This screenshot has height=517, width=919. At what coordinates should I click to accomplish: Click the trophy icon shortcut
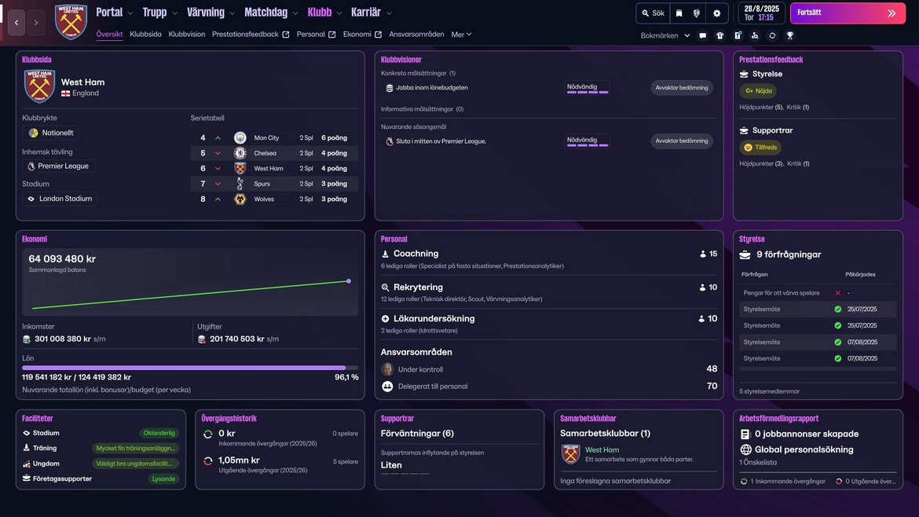[x=789, y=35]
